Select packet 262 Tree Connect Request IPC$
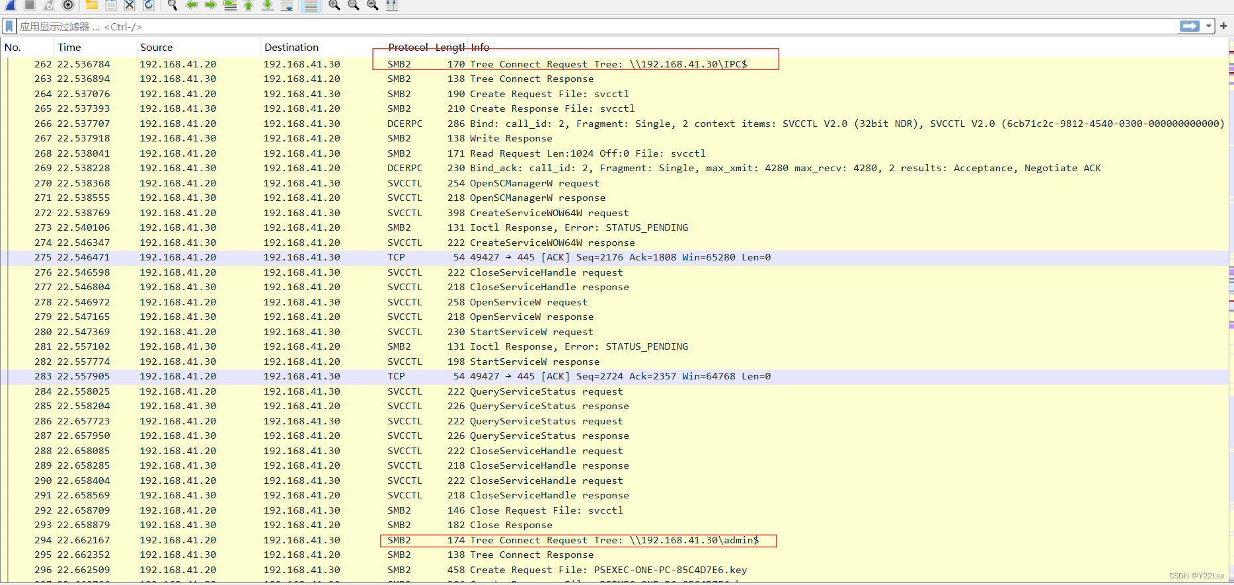This screenshot has height=585, width=1234. point(615,64)
